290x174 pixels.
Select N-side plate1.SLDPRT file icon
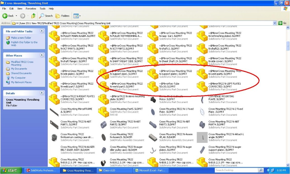[x=54, y=74]
